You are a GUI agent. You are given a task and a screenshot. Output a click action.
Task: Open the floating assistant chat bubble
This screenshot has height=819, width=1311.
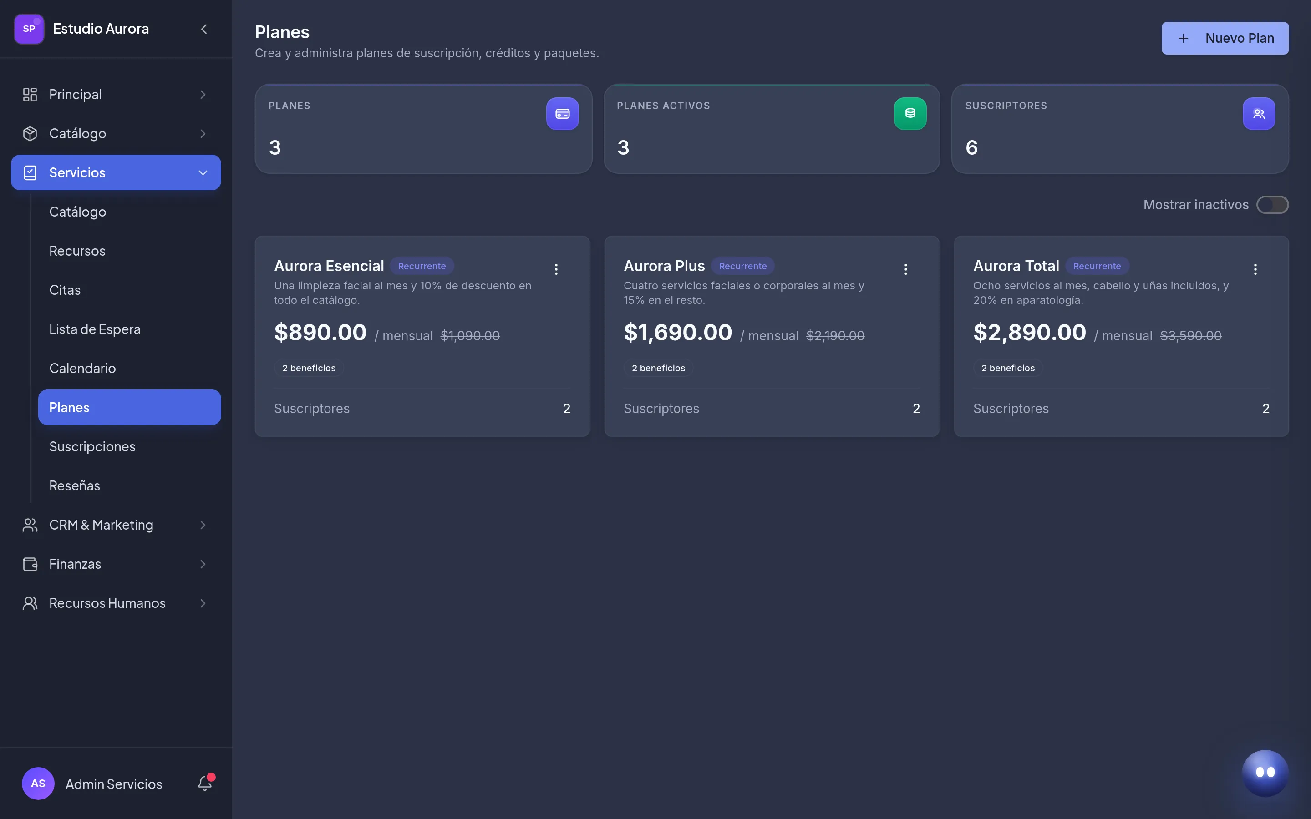pyautogui.click(x=1265, y=773)
